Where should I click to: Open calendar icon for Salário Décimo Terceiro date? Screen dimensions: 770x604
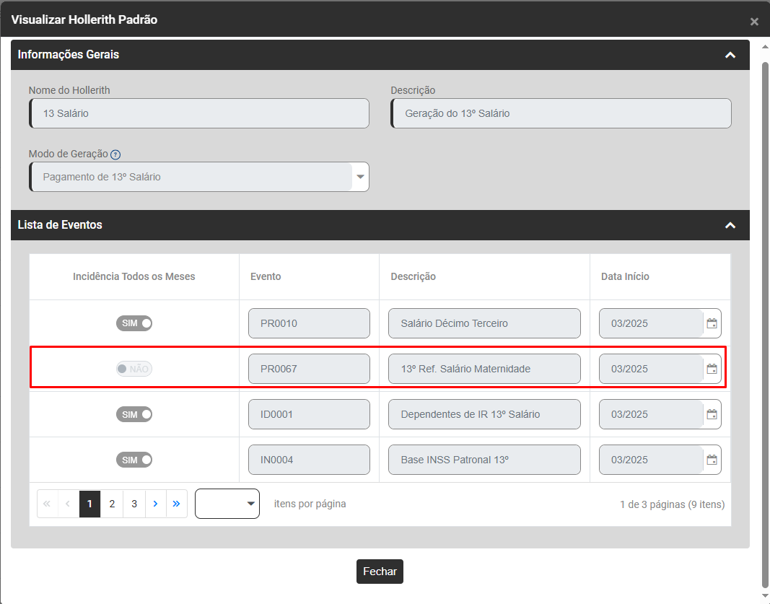click(712, 323)
